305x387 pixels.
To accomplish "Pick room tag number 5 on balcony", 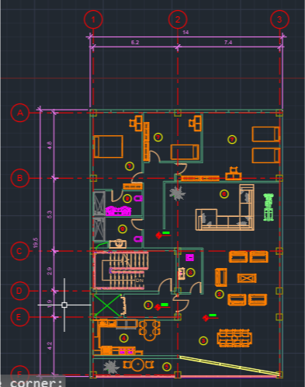I will click(x=167, y=367).
